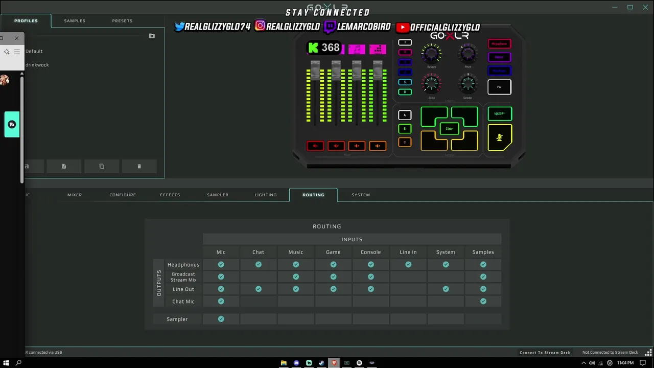Open the Lighting tab
The width and height of the screenshot is (654, 368).
click(266, 195)
